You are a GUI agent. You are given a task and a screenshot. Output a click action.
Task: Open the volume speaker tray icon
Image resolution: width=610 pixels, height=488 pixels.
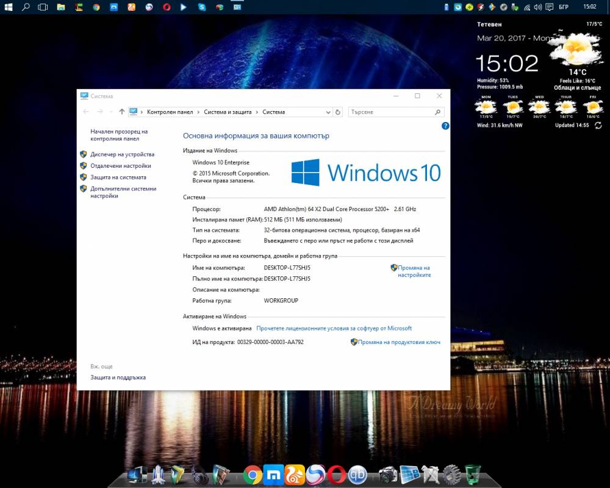[538, 7]
